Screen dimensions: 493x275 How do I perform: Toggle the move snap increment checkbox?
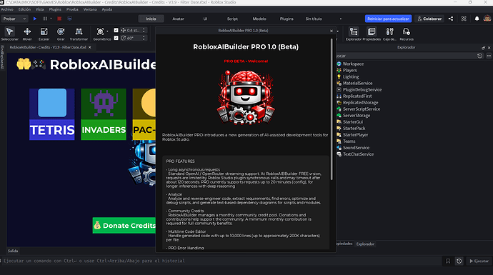(x=116, y=30)
